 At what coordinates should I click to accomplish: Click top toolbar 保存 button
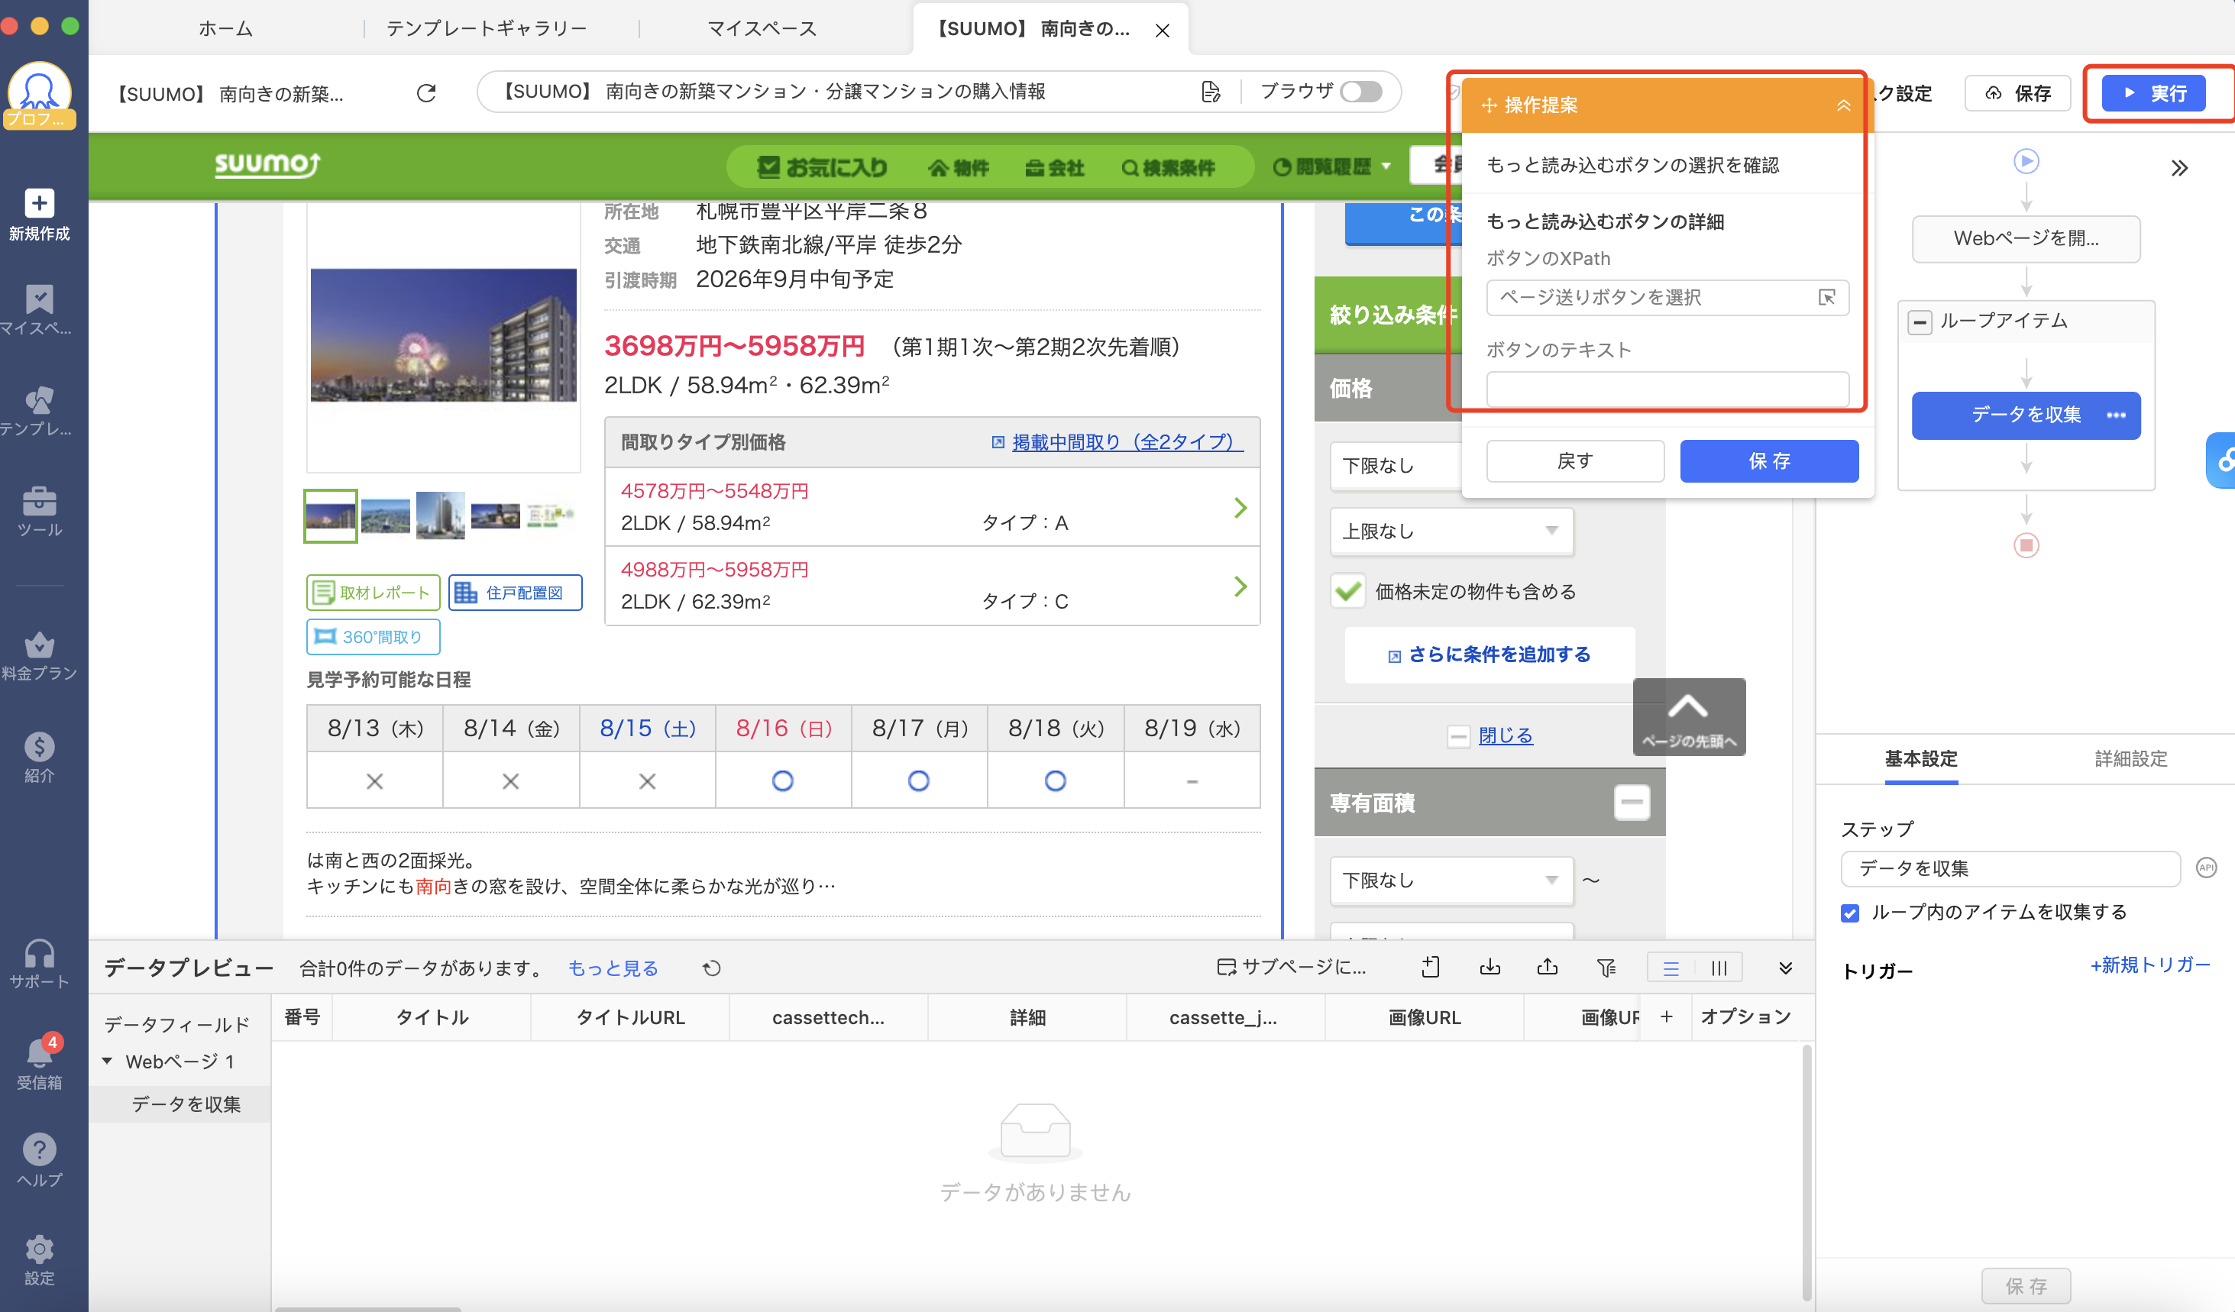(x=2018, y=93)
